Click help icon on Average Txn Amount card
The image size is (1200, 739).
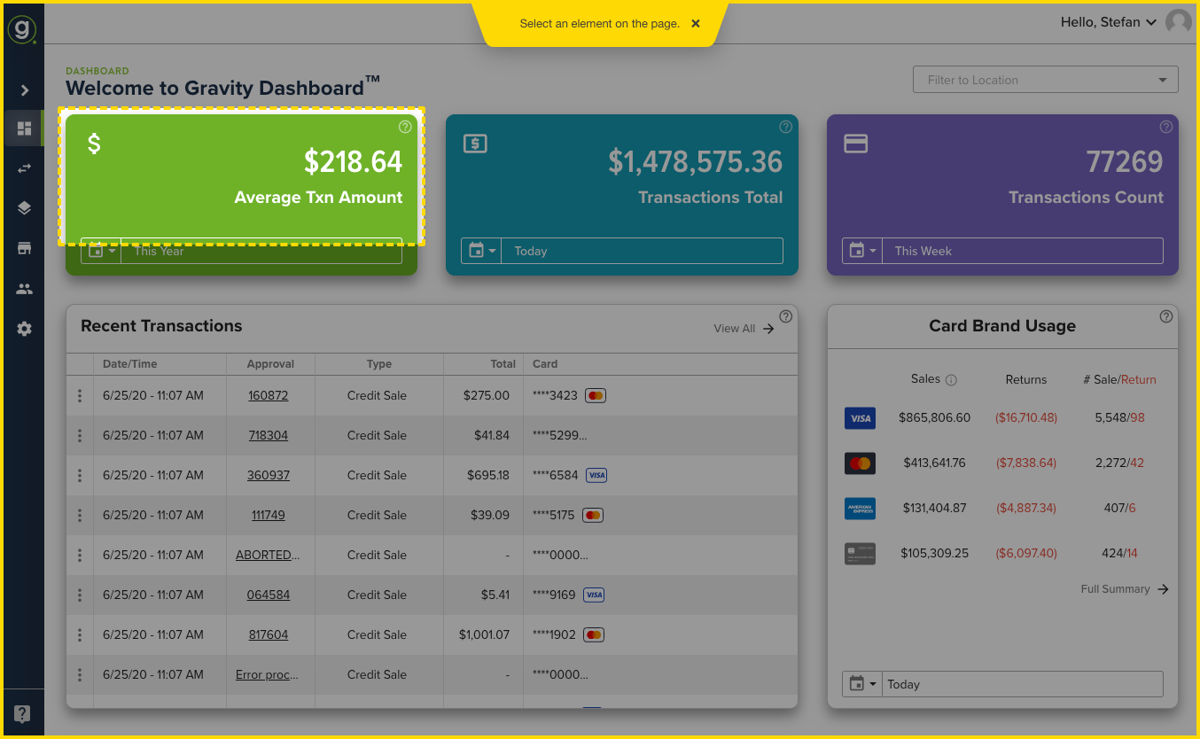coord(405,127)
